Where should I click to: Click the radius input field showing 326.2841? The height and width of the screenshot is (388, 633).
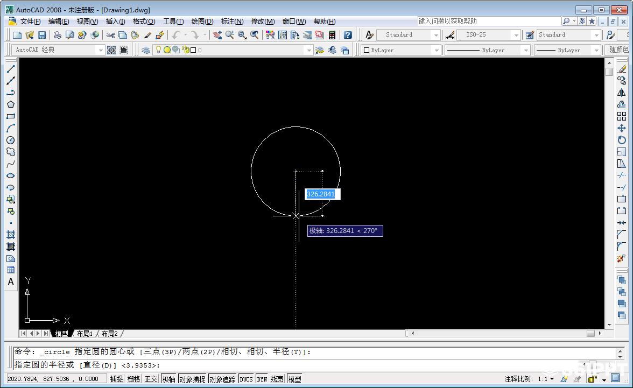pyautogui.click(x=322, y=194)
